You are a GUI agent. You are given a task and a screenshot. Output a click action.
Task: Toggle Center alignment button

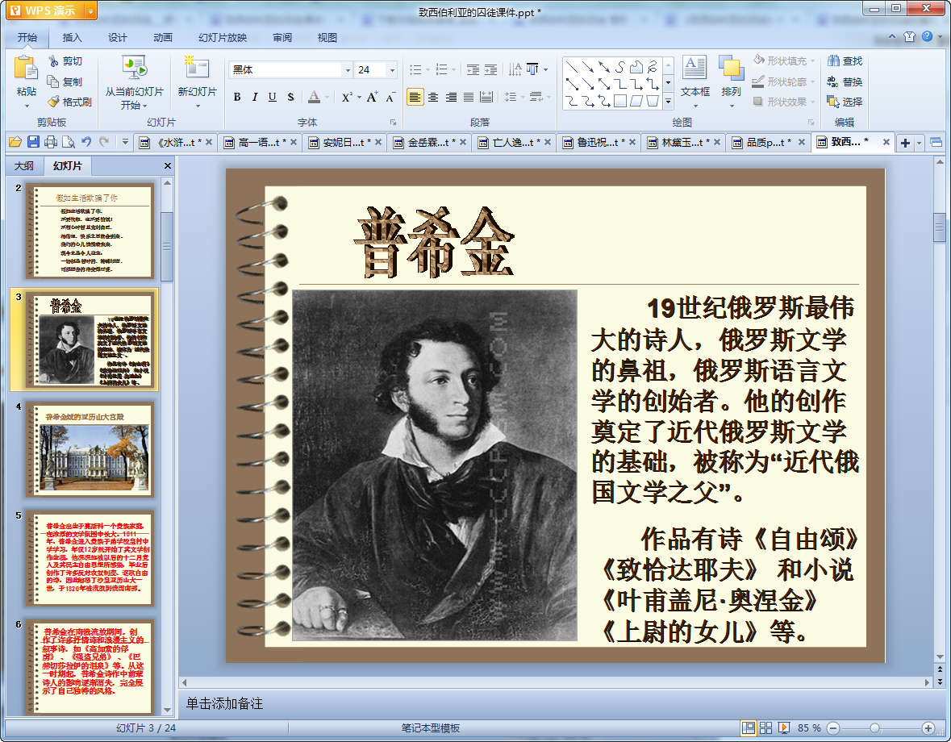[433, 97]
